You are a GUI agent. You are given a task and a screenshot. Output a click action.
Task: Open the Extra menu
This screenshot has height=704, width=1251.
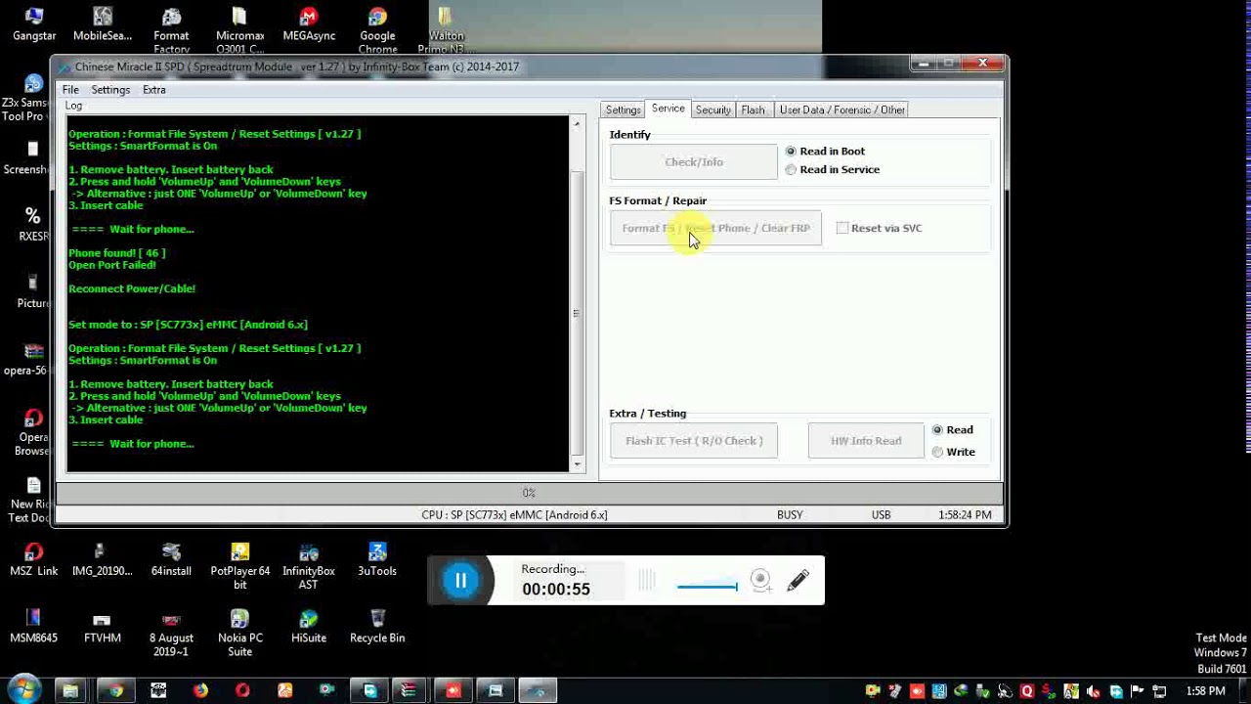coord(154,90)
